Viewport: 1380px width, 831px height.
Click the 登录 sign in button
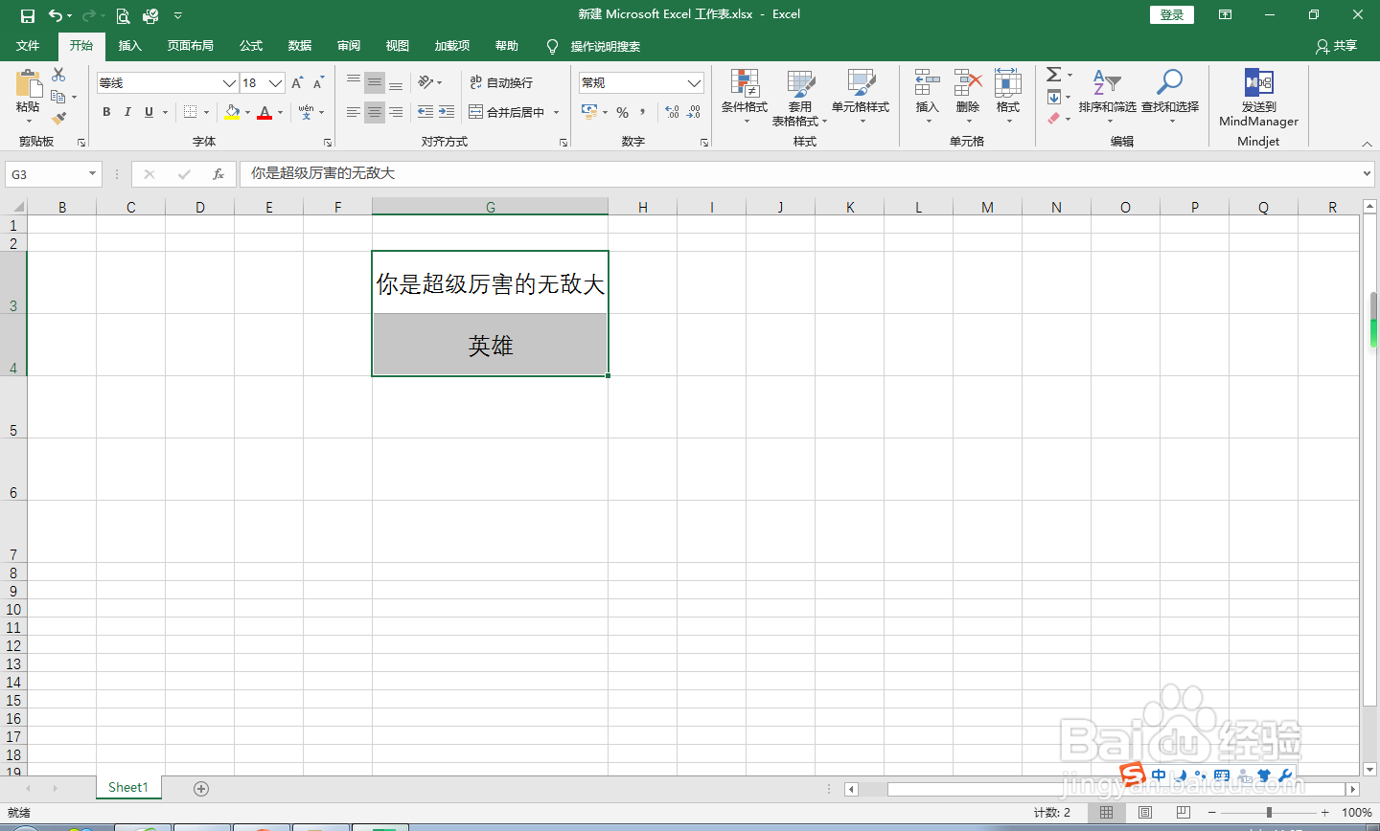pos(1172,14)
